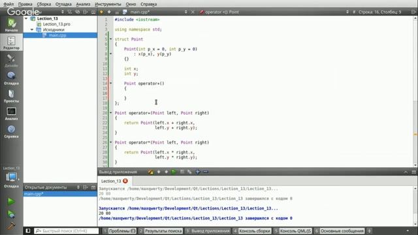This screenshot has width=418, height=235.
Task: Close the Lection_13 output tab
Action: (125, 181)
